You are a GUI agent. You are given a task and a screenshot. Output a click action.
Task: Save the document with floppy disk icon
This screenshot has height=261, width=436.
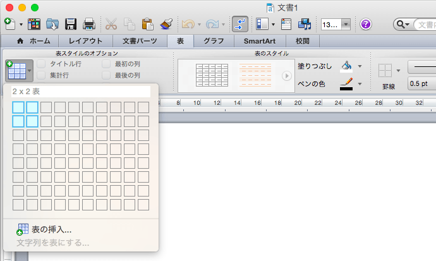pos(71,24)
